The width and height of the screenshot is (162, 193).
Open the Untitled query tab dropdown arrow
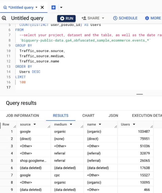click(36, 7)
